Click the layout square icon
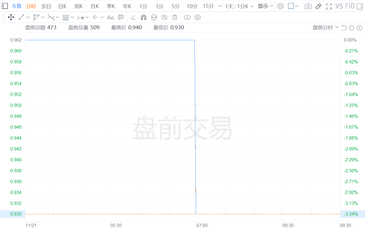 pos(291,6)
